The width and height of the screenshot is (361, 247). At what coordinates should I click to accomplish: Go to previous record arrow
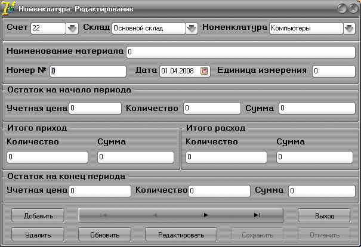155,215
